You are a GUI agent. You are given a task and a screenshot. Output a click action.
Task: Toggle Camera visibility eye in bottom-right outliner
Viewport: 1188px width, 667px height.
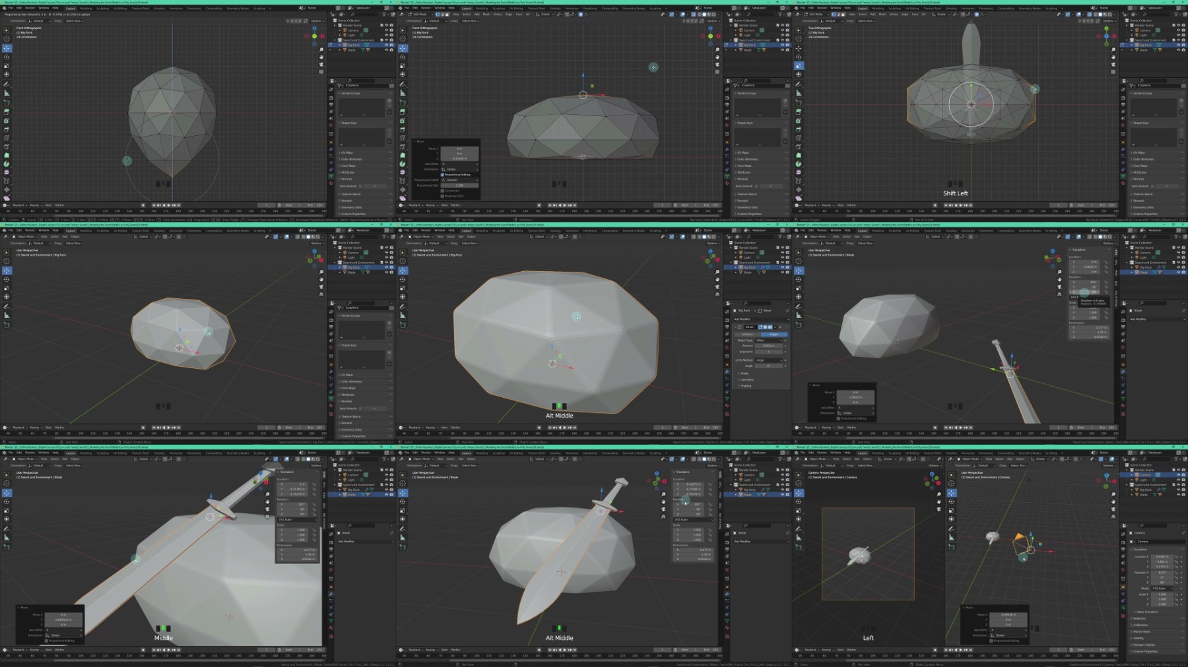[x=1179, y=475]
